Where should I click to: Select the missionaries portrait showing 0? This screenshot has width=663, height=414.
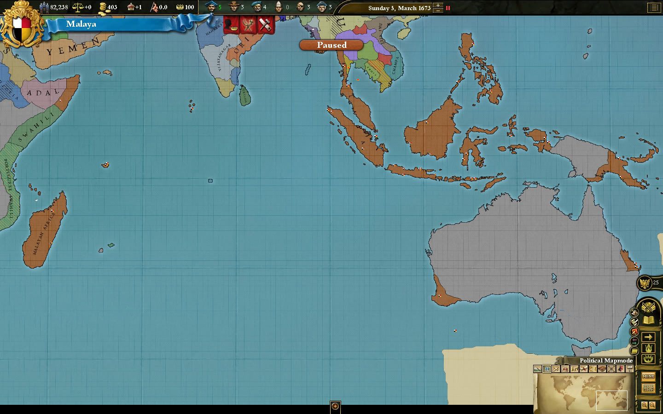tap(279, 7)
